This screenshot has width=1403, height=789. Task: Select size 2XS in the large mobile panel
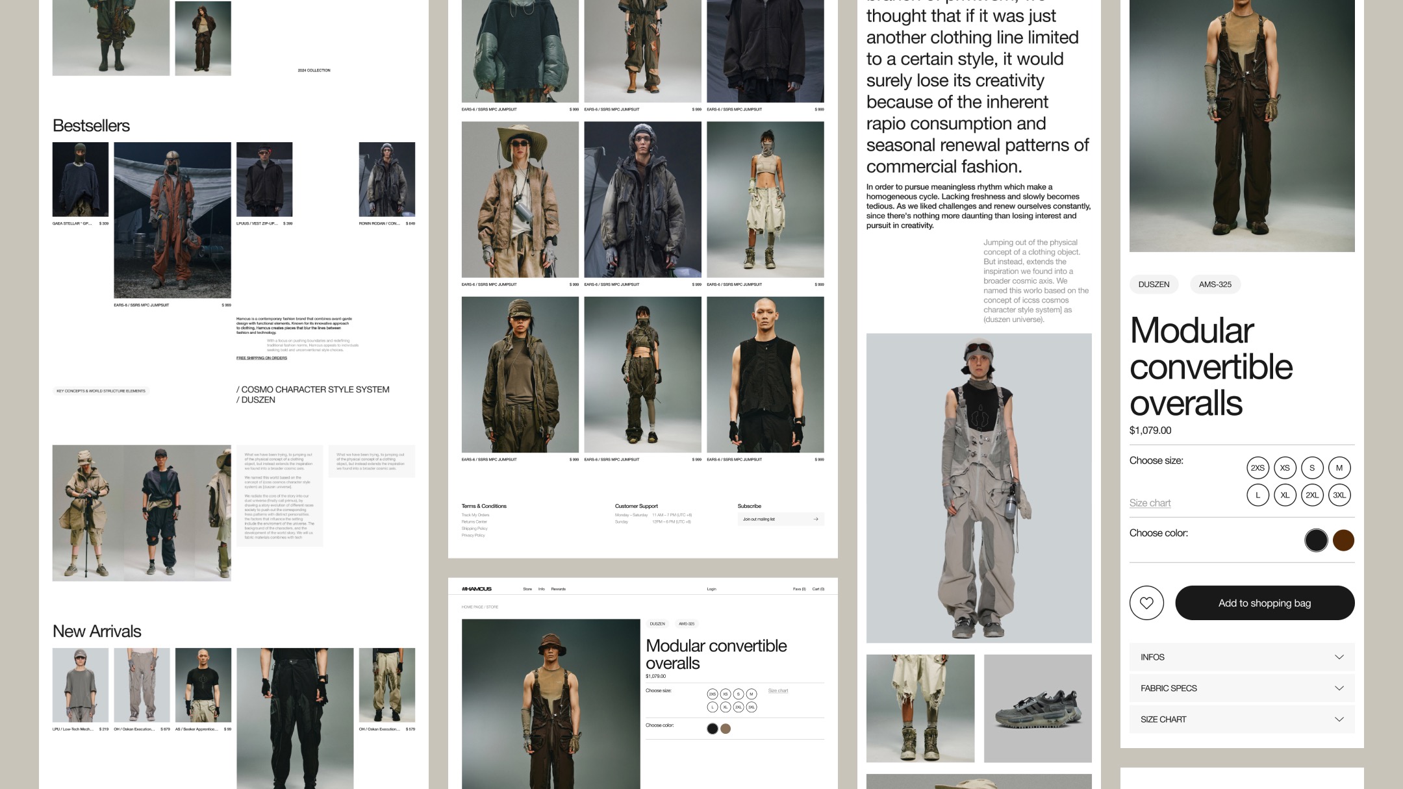[1258, 468]
